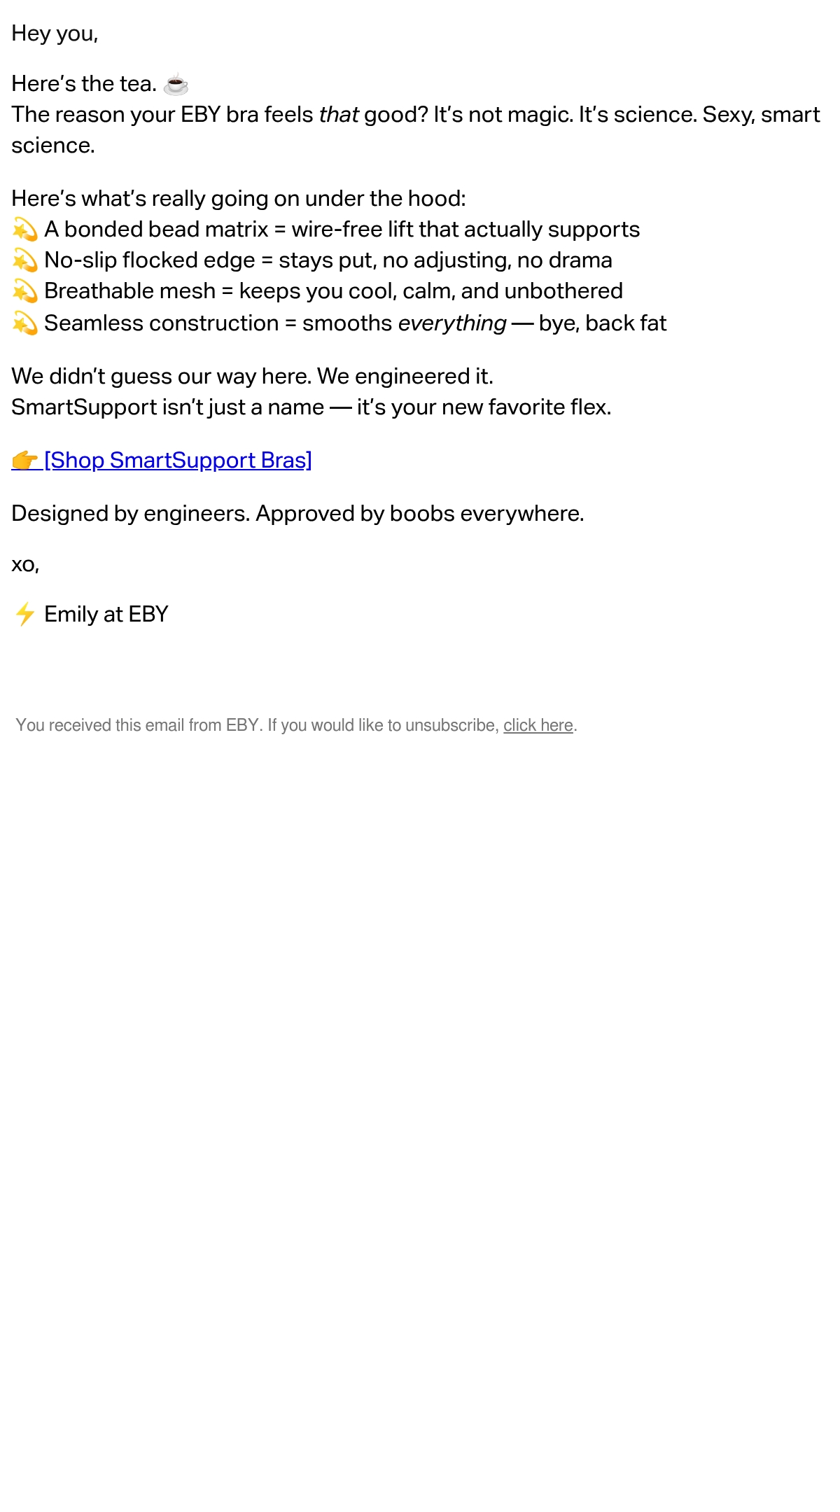The height and width of the screenshot is (1512, 840).
Task: Click the italic word 'that'
Action: click(x=339, y=115)
